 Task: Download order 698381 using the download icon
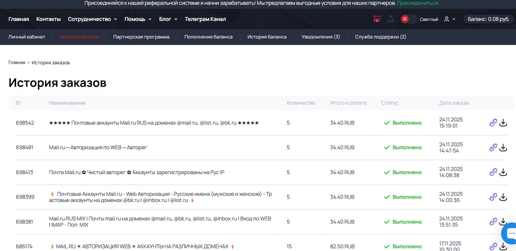coord(503,222)
